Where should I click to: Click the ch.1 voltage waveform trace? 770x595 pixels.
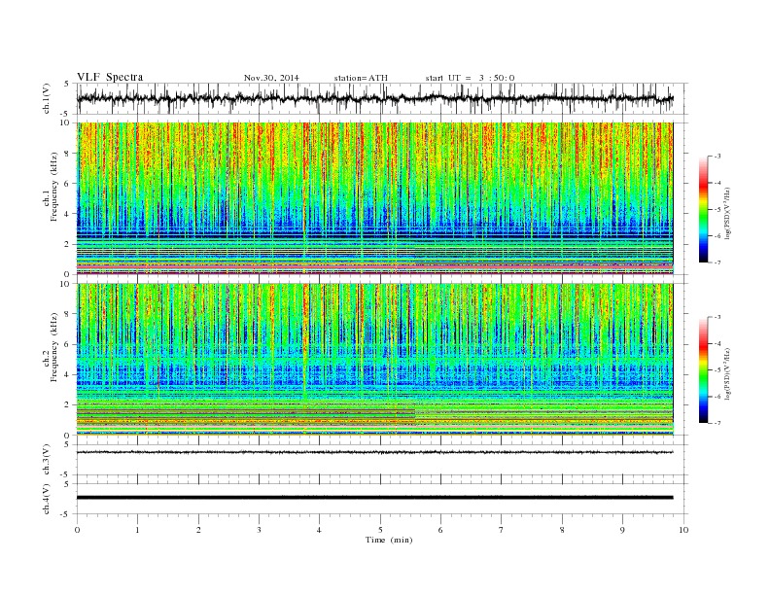pyautogui.click(x=374, y=98)
